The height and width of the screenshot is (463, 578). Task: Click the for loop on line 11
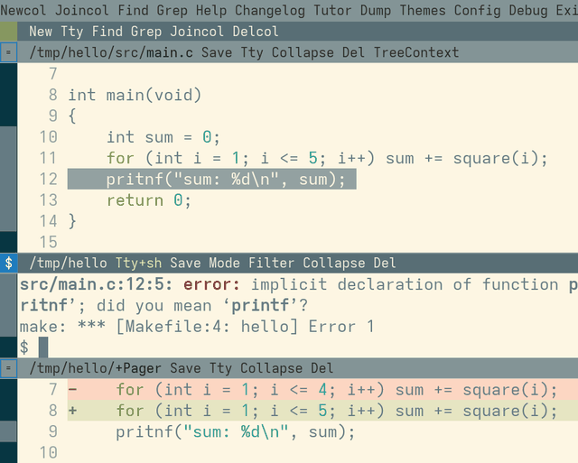click(327, 158)
